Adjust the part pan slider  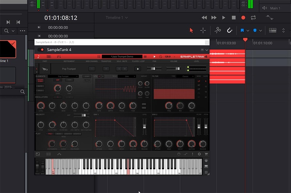click(x=154, y=69)
